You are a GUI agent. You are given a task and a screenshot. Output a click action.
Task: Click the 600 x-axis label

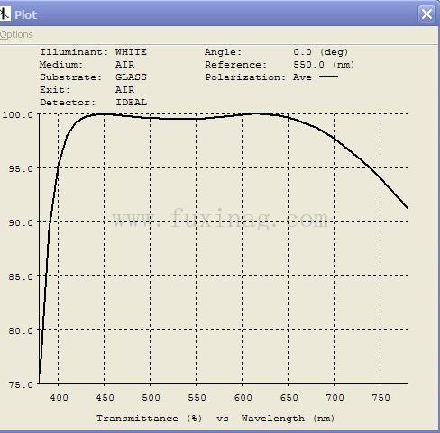243,398
